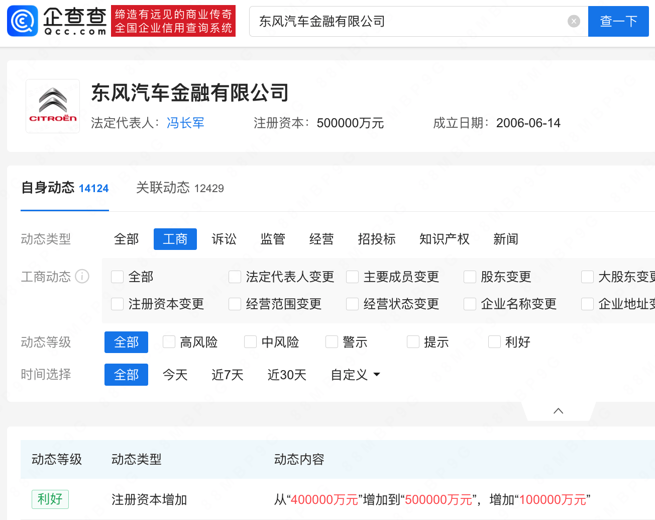Select the 知识产权 dynamic type filter
Viewport: 655px width, 520px height.
(445, 239)
